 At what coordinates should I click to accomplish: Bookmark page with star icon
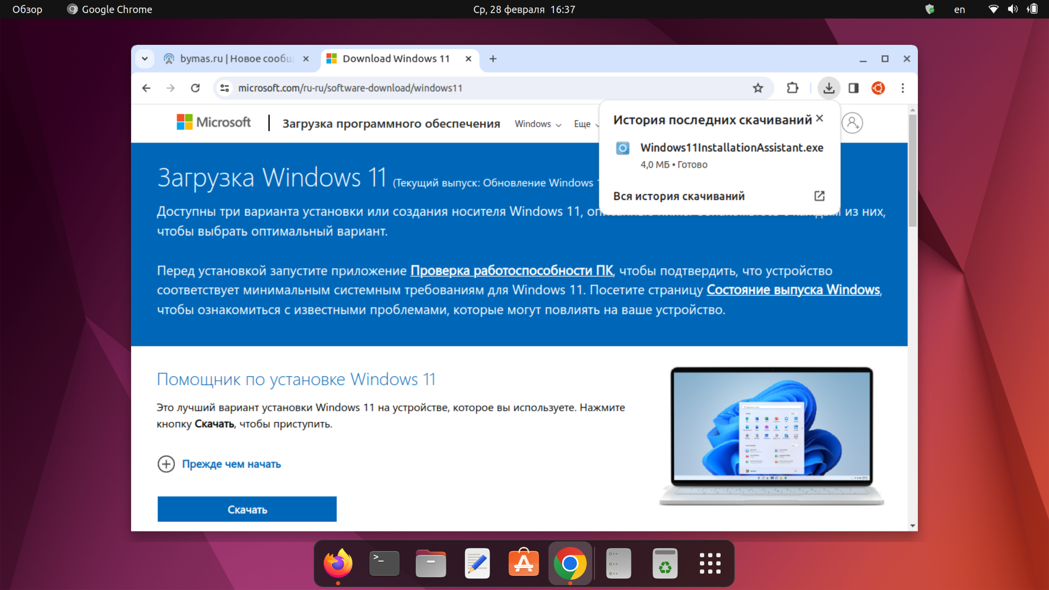(x=758, y=88)
